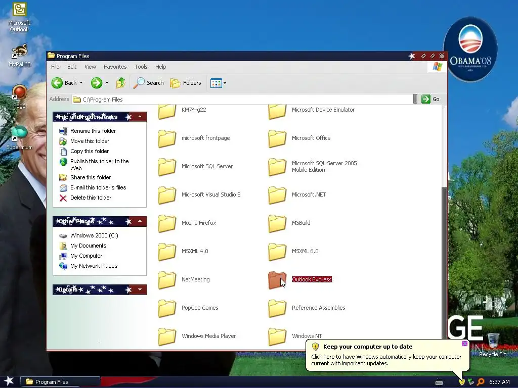Collapse the File and Folder Tasks panel
This screenshot has width=518, height=388.
(x=140, y=117)
